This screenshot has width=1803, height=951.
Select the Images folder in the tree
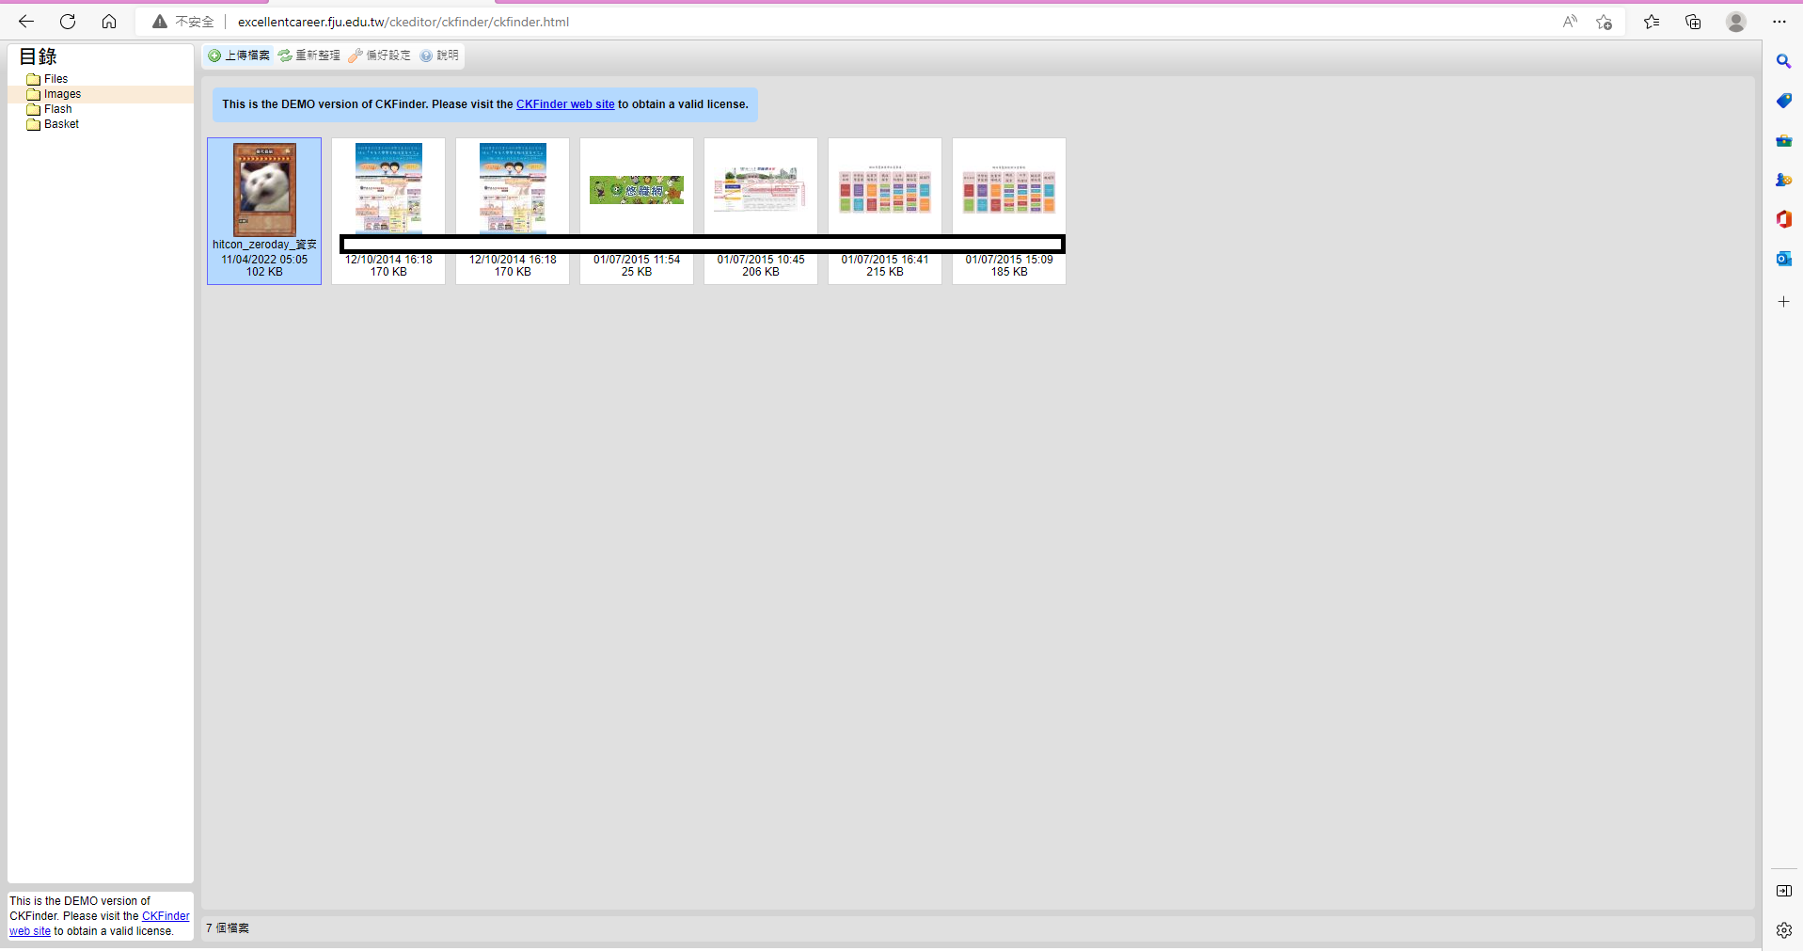[x=62, y=94]
